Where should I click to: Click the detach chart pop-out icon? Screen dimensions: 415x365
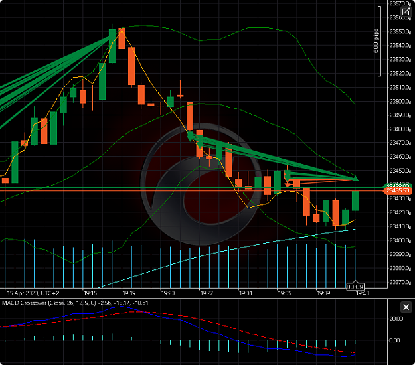tap(406, 12)
